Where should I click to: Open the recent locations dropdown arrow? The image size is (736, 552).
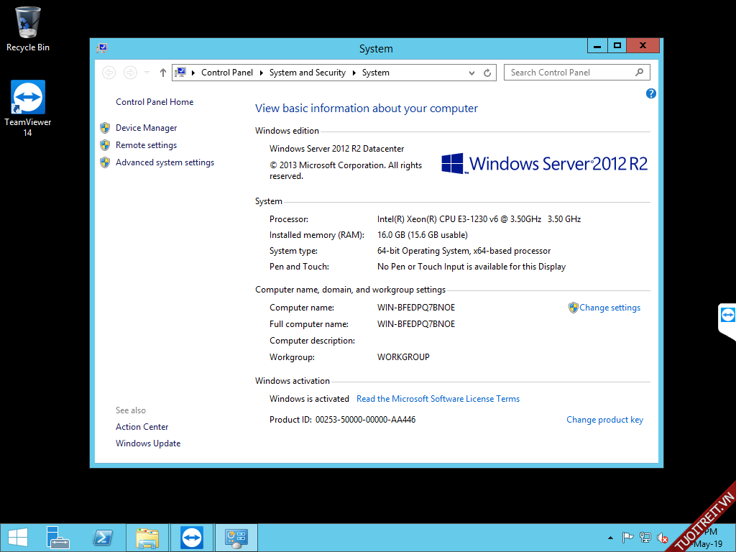[x=147, y=73]
